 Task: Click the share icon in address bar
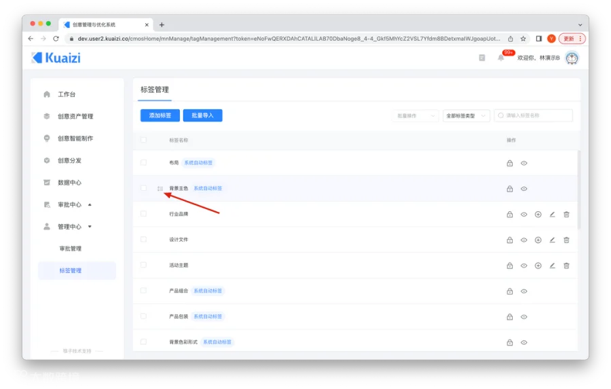[x=511, y=39]
